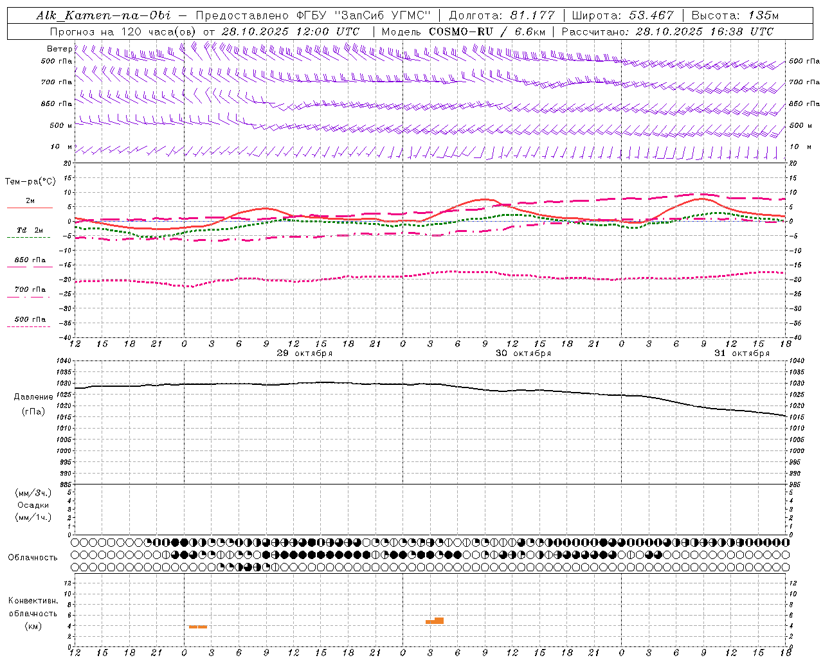The height and width of the screenshot is (658, 823).
Task: Click the 29 октября date label
Action: pyautogui.click(x=305, y=353)
